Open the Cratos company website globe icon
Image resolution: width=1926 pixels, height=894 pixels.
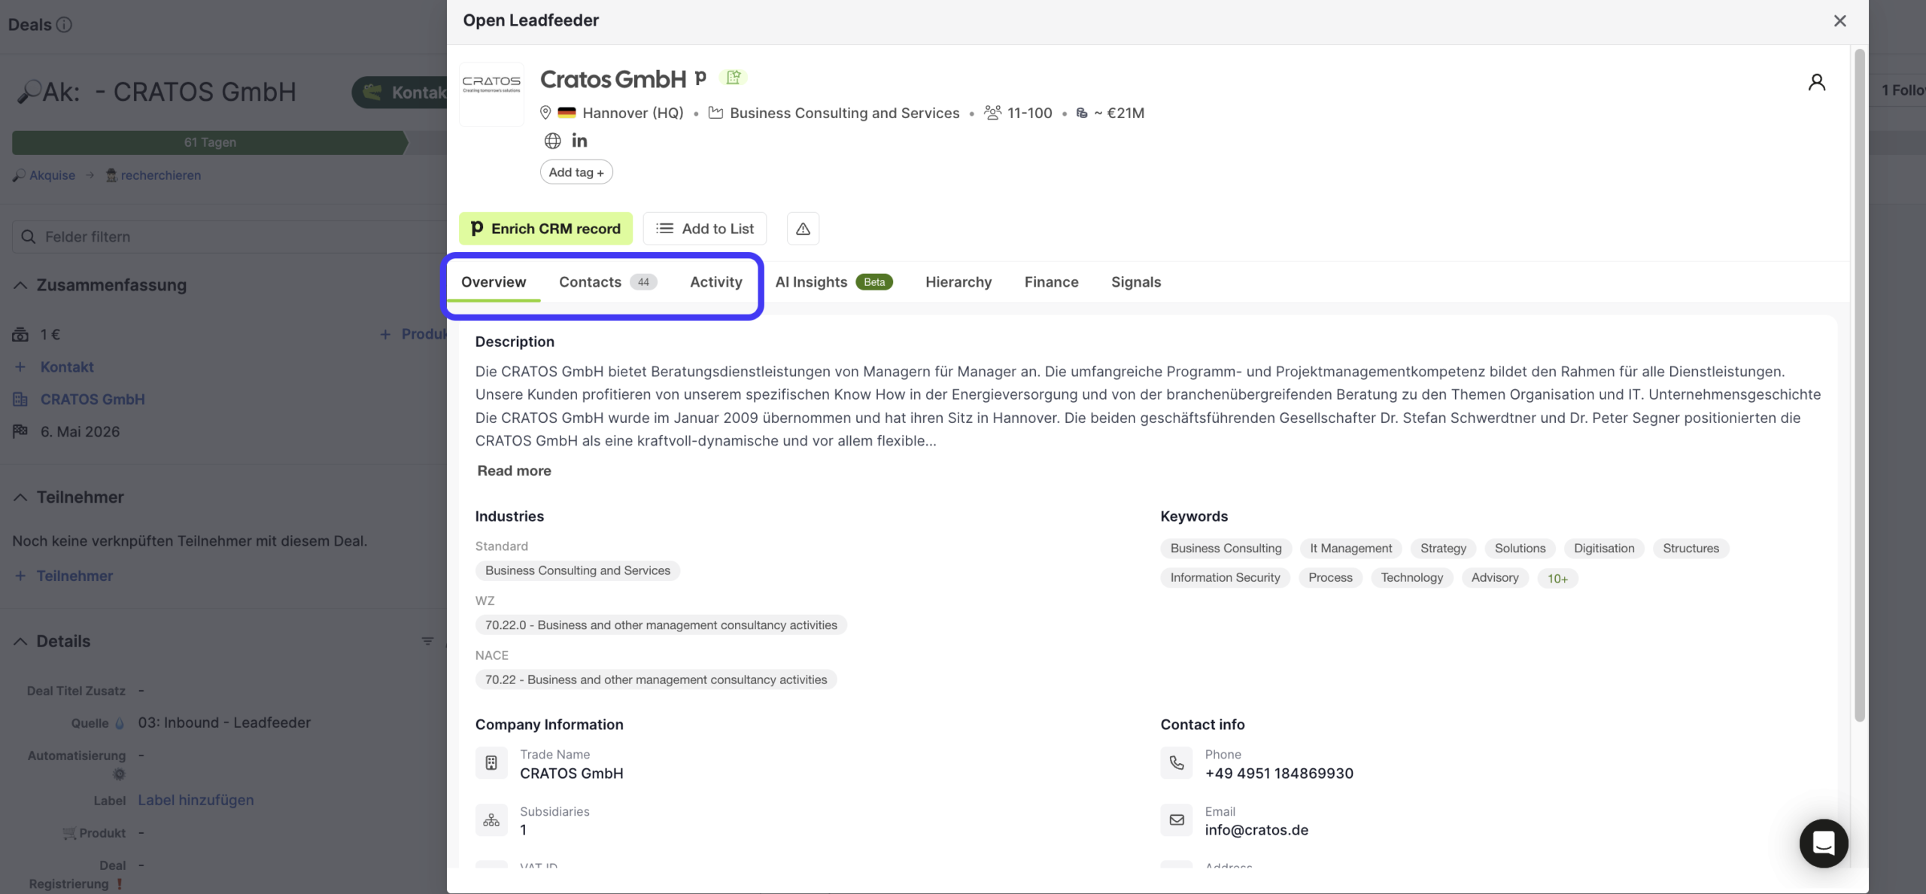[552, 141]
